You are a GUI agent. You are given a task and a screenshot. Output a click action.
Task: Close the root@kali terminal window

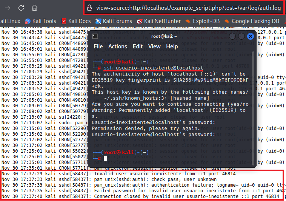click(x=251, y=36)
